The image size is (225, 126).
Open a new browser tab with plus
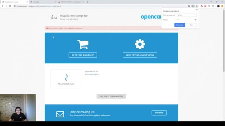(x=88, y=2)
